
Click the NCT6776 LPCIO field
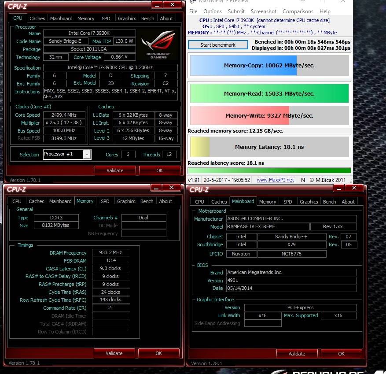point(292,254)
